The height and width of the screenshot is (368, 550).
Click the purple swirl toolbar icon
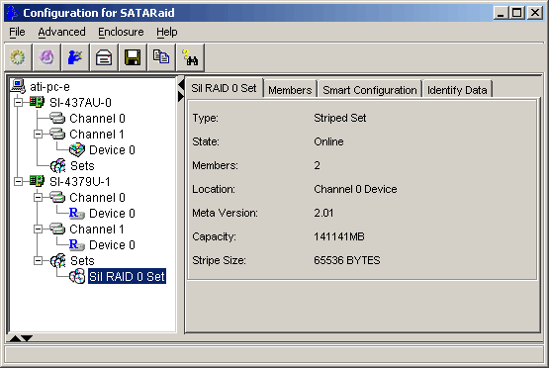pyautogui.click(x=46, y=57)
